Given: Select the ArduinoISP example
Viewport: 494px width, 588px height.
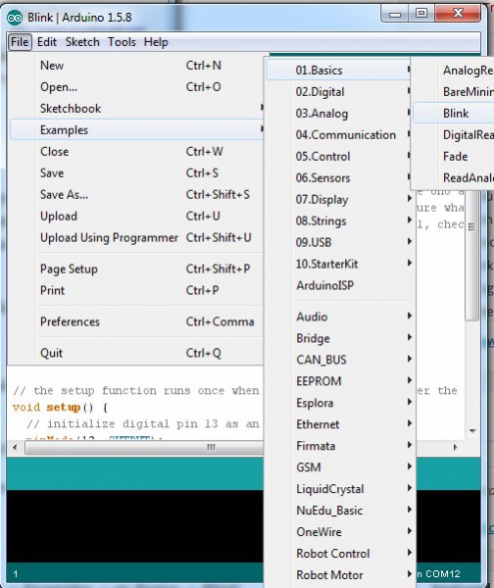Looking at the screenshot, I should tap(339, 285).
